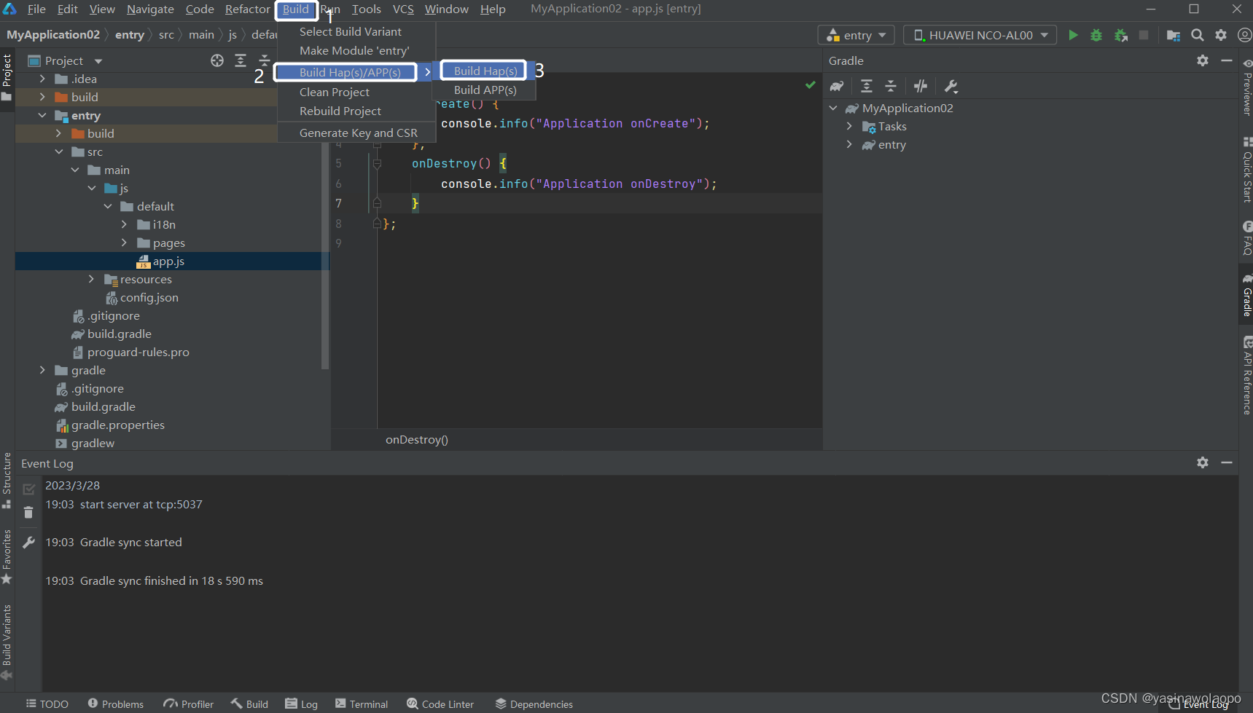This screenshot has height=713, width=1253.
Task: Expand Tasks in the Gradle tree
Action: (x=849, y=126)
